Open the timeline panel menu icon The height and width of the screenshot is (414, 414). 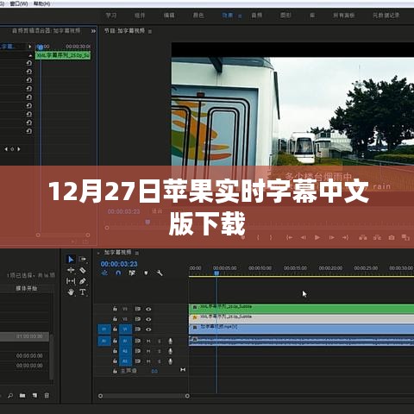coord(137,253)
